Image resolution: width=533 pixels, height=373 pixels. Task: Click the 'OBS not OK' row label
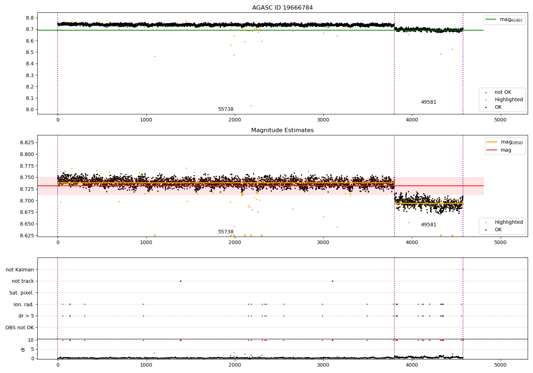click(20, 328)
